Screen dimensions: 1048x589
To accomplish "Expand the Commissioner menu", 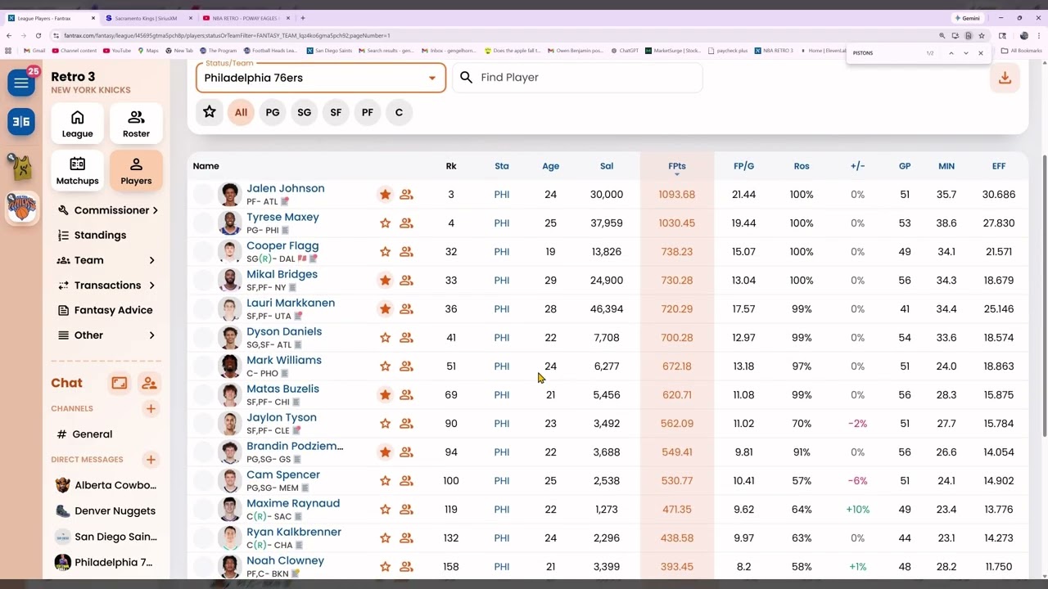I will coord(107,210).
